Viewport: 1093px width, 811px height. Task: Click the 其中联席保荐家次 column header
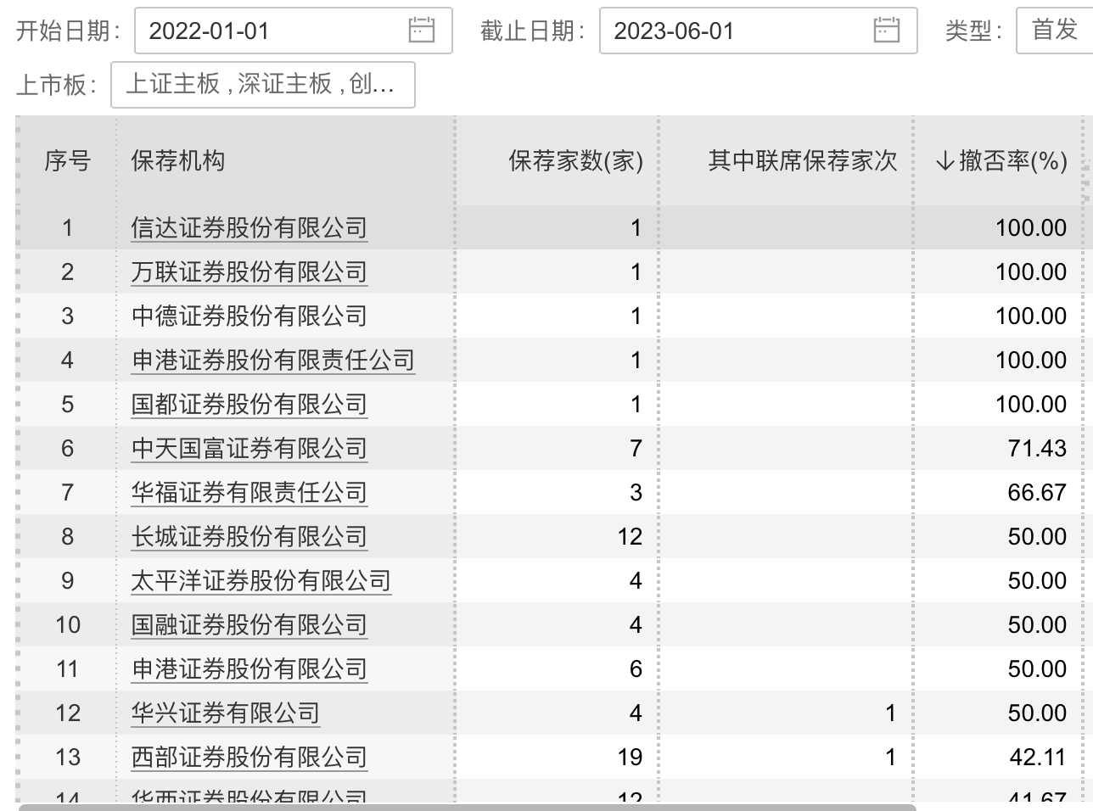tap(787, 161)
